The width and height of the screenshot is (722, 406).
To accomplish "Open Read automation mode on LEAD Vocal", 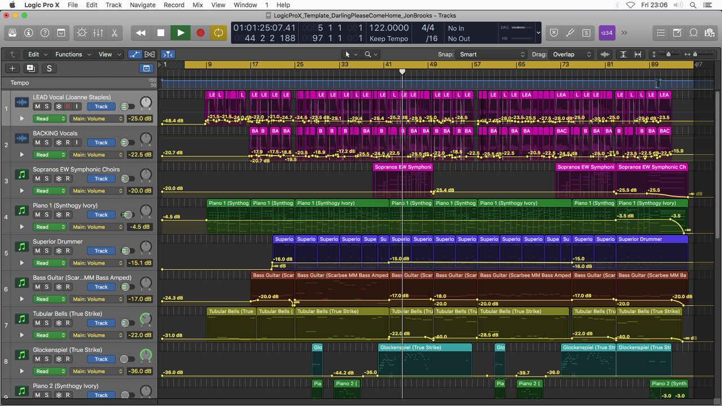I will [x=50, y=119].
